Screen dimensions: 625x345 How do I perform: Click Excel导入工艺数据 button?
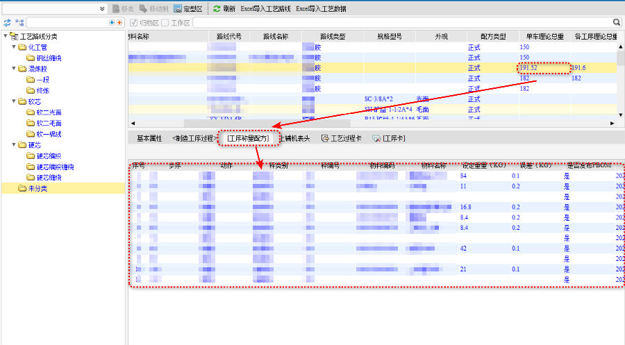tap(321, 9)
